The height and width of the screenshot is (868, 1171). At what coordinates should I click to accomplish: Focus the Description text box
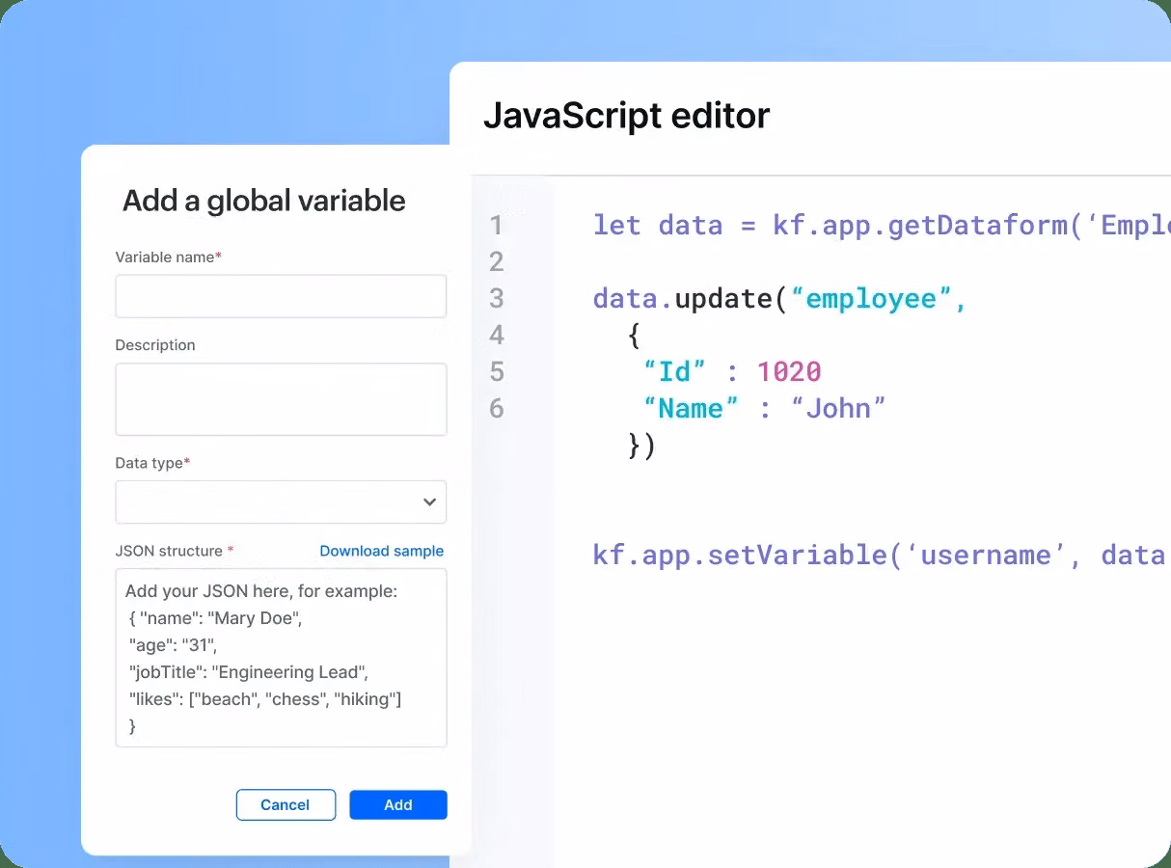[281, 398]
